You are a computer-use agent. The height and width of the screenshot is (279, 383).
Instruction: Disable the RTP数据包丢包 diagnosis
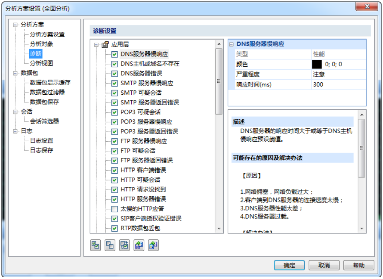pyautogui.click(x=114, y=229)
